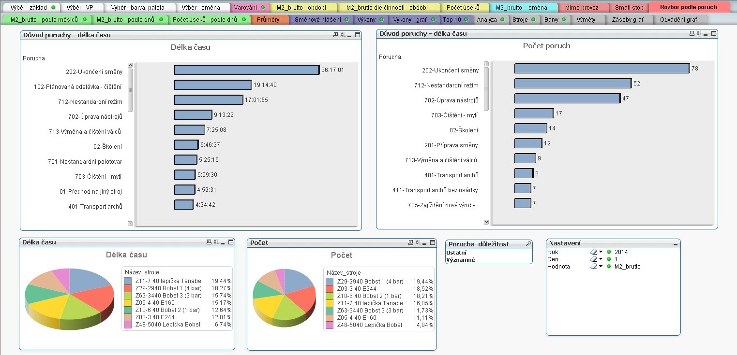The height and width of the screenshot is (355, 737).
Task: Print the Počet poruch bar chart
Action: click(x=692, y=33)
